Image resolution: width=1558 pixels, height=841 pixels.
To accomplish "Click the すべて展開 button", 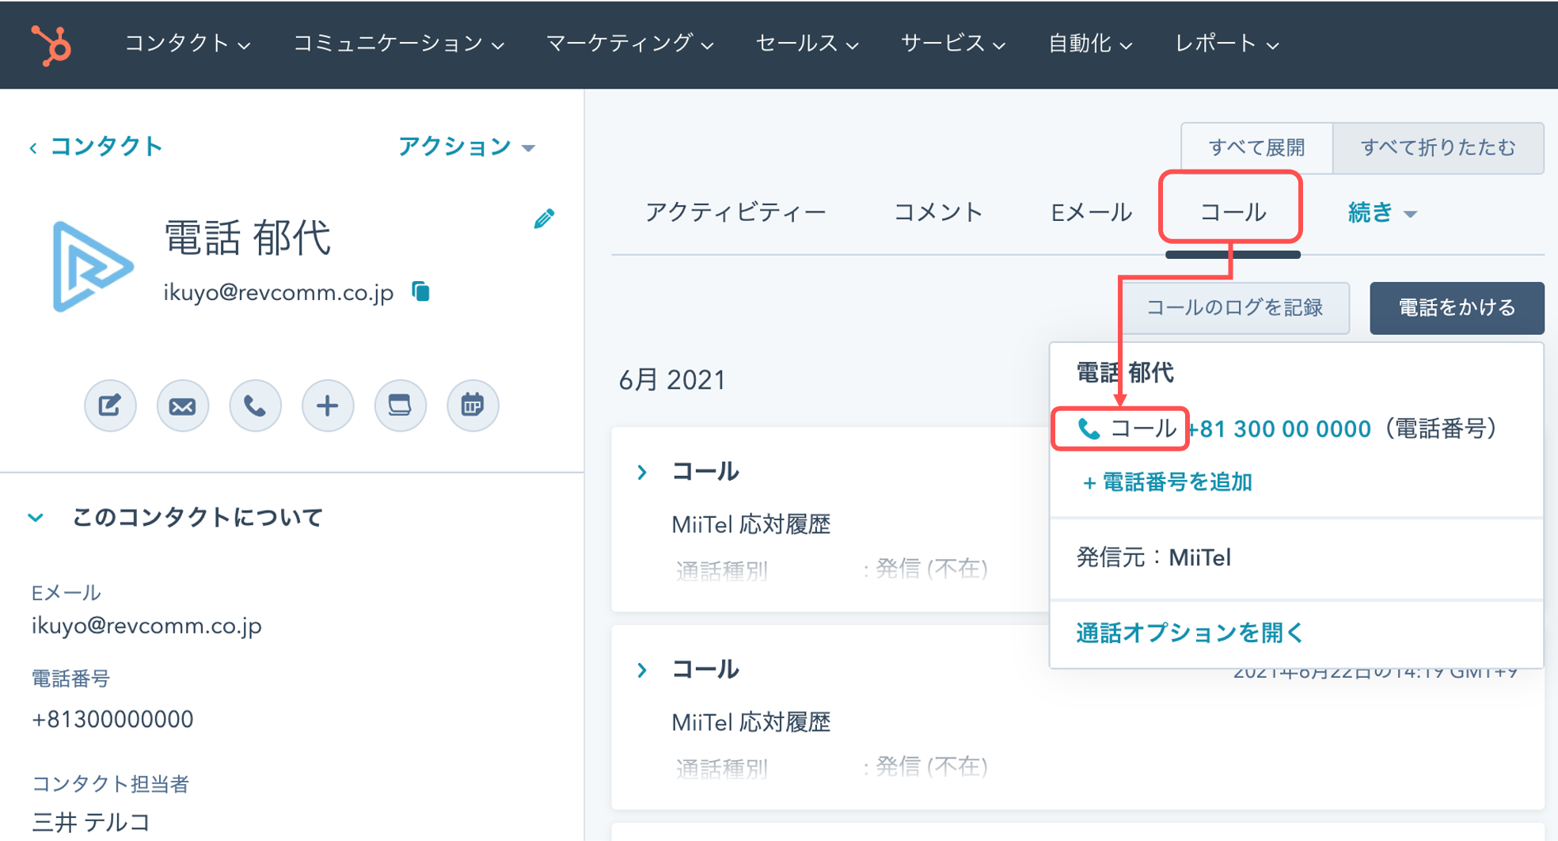I will (1256, 147).
